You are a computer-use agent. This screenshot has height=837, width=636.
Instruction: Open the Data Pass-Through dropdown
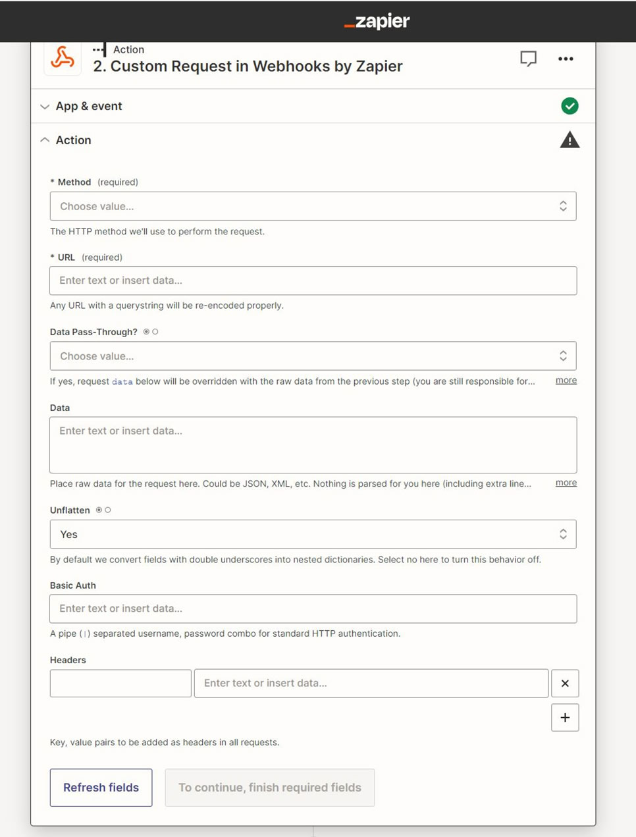click(313, 356)
